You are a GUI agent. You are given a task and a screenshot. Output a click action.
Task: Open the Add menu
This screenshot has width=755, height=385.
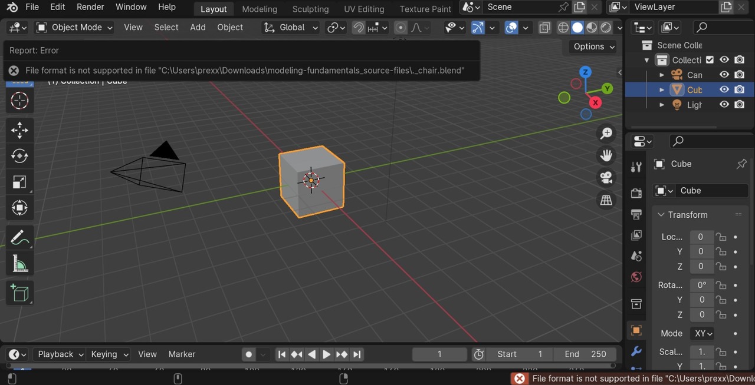click(198, 27)
